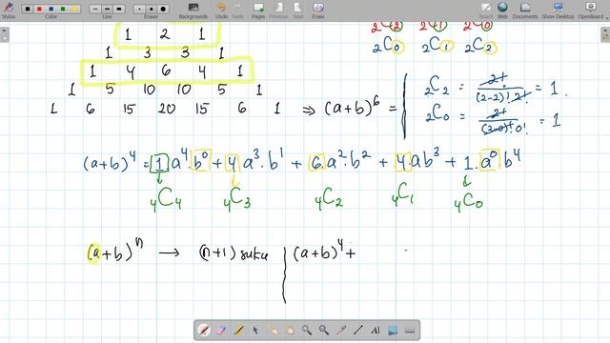Select the Scroll page hand tool
The width and height of the screenshot is (610, 343).
point(290,331)
